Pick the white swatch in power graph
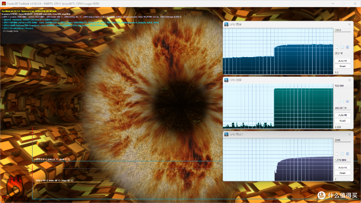This screenshot has width=361, height=203. pyautogui.click(x=337, y=101)
